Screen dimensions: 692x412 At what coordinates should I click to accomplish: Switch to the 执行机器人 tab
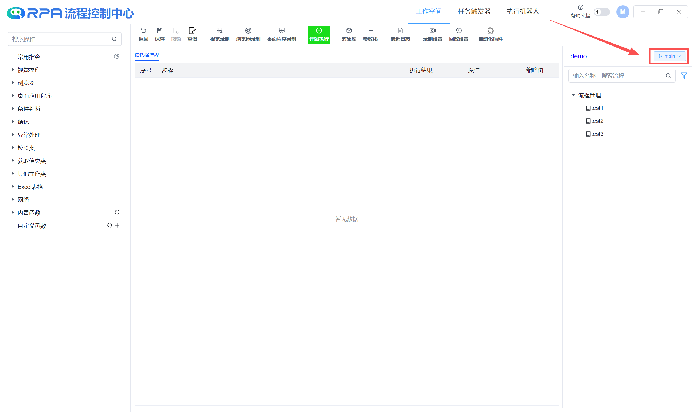pos(522,11)
